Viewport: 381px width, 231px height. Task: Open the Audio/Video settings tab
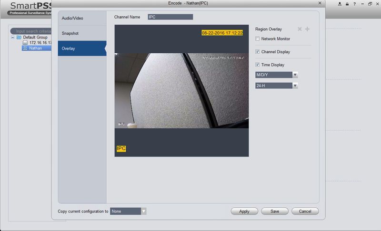tap(82, 18)
